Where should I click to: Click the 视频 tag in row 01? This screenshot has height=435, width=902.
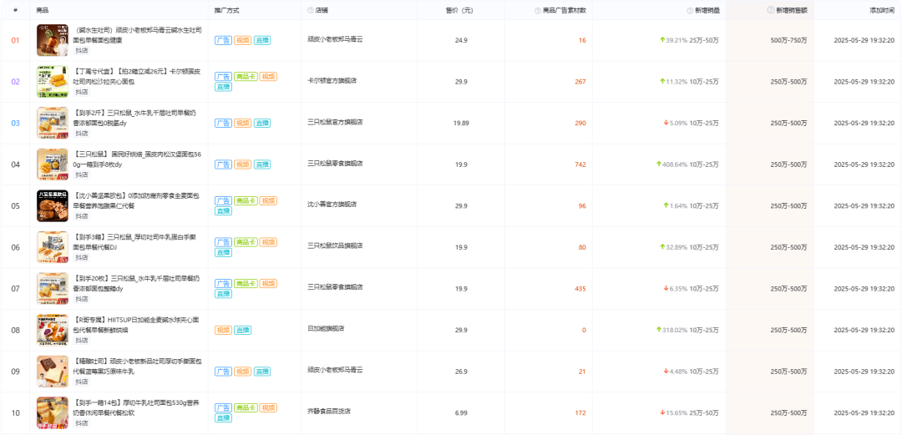pyautogui.click(x=243, y=40)
